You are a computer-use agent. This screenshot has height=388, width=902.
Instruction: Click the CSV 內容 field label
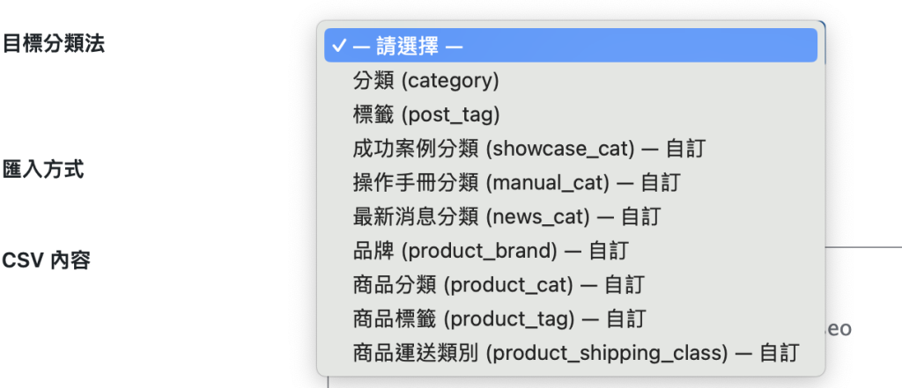point(46,260)
